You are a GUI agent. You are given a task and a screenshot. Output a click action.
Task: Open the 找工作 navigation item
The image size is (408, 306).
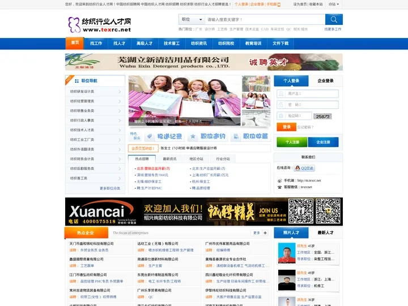click(96, 44)
